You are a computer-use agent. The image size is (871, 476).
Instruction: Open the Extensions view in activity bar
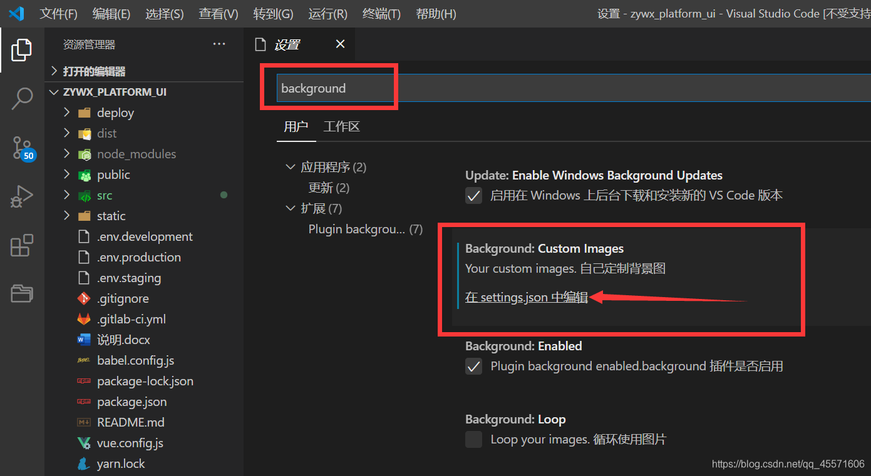point(21,245)
